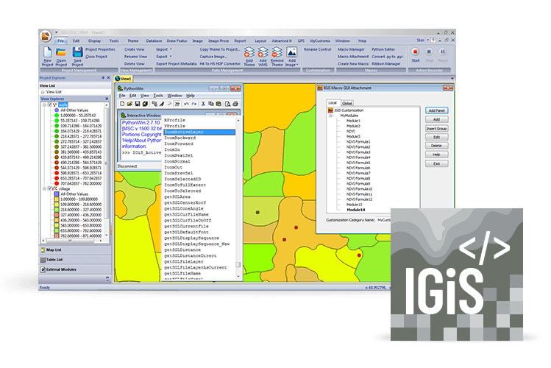Click the Macro Manager command

pyautogui.click(x=352, y=49)
